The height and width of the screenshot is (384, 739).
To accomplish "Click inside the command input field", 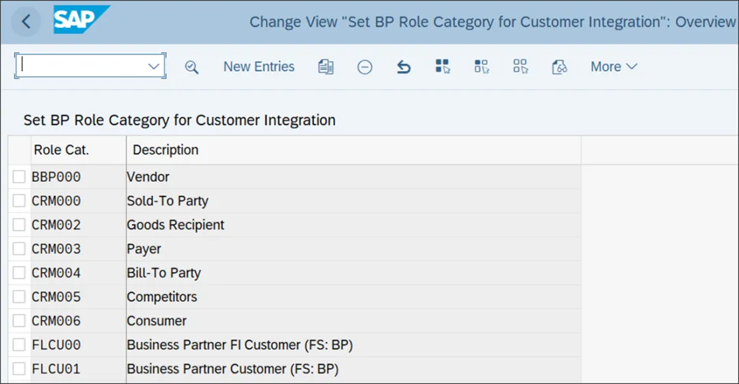I will tap(81, 66).
